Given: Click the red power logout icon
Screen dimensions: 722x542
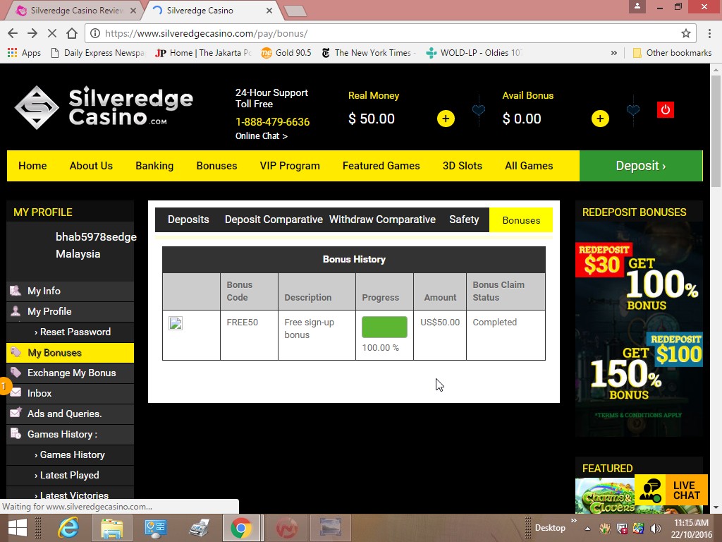Looking at the screenshot, I should pyautogui.click(x=666, y=109).
